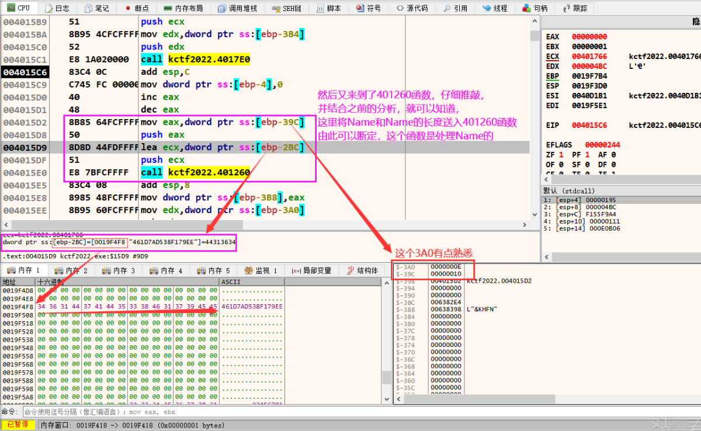The image size is (701, 431).
Task: Click the CPU tab chip icon
Action: [x=11, y=8]
